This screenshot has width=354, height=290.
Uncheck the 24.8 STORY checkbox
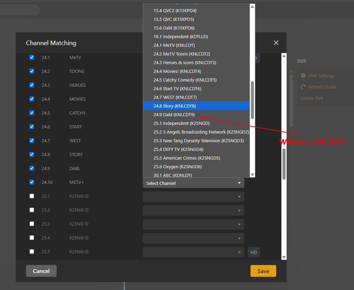tap(32, 154)
